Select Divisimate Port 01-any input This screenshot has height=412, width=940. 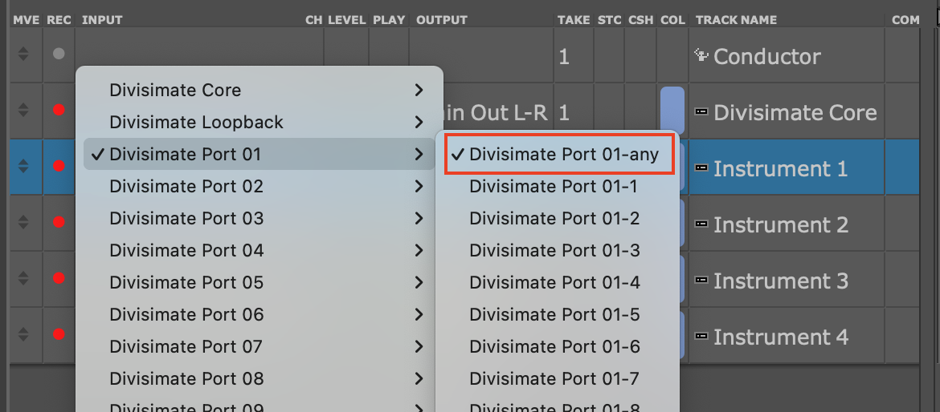pos(564,155)
